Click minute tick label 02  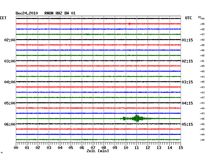[x=38, y=147]
